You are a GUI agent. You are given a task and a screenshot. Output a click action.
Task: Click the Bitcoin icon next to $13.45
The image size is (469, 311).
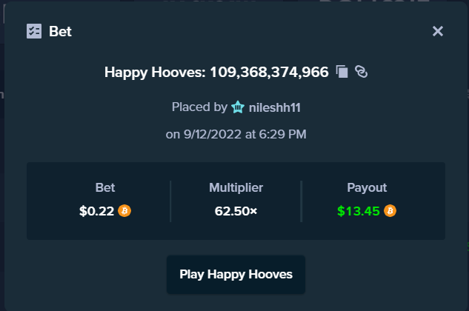point(390,211)
